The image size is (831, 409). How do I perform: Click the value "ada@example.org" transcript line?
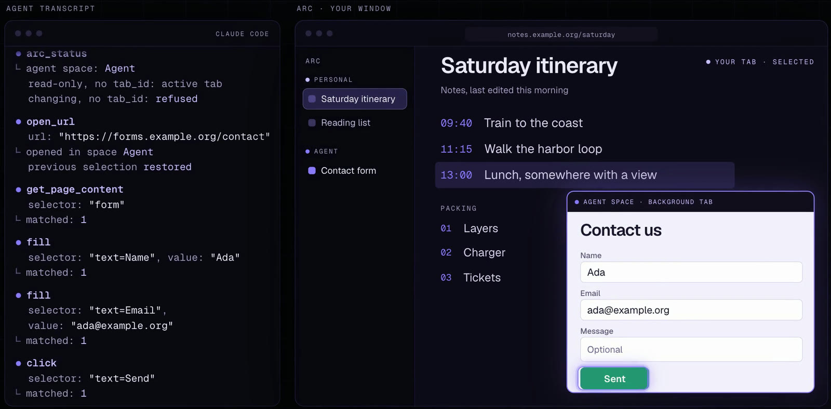(x=100, y=325)
